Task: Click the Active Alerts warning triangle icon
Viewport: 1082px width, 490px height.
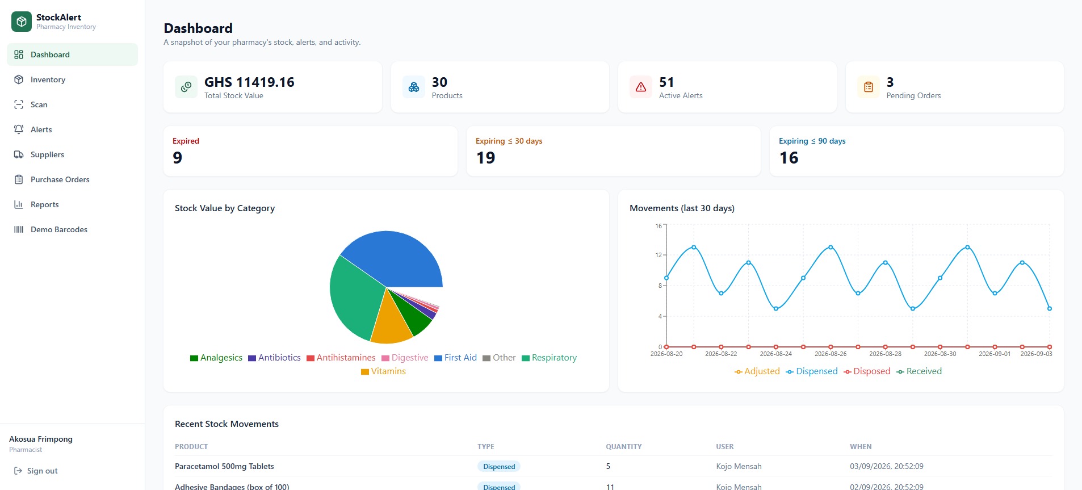Action: [641, 87]
